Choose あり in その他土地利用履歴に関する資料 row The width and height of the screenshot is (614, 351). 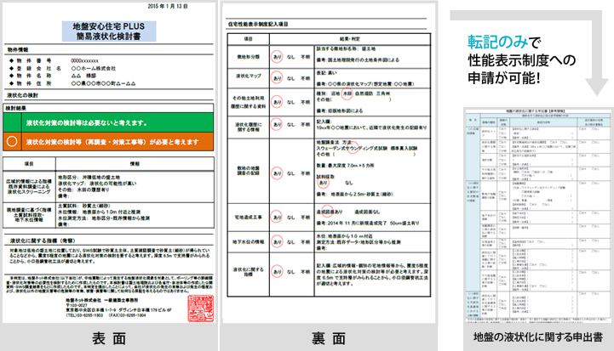pyautogui.click(x=277, y=102)
